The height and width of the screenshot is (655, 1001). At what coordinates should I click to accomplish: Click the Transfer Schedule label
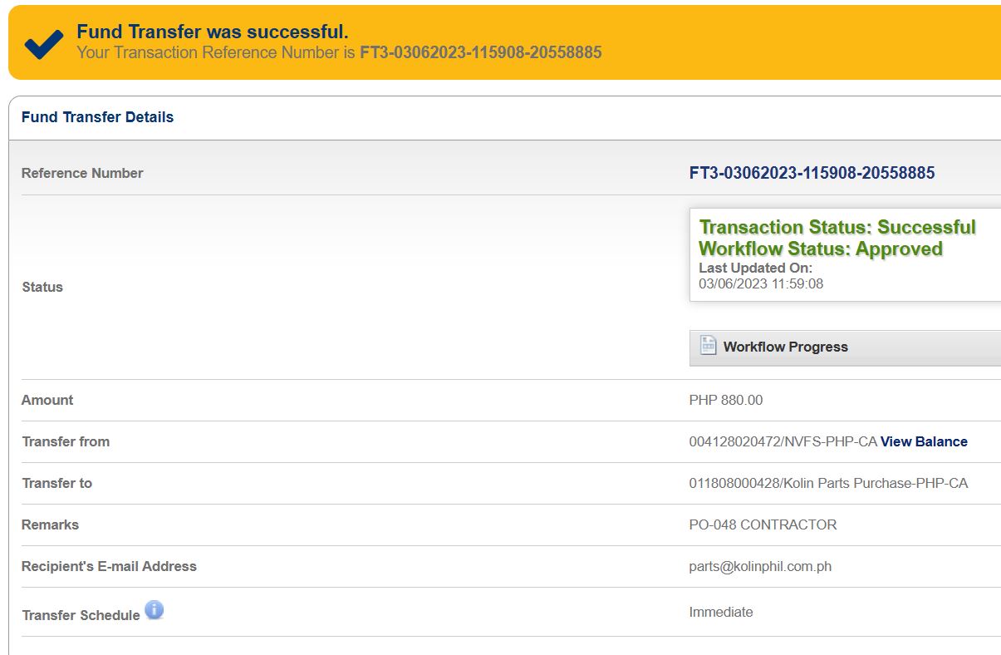click(81, 615)
